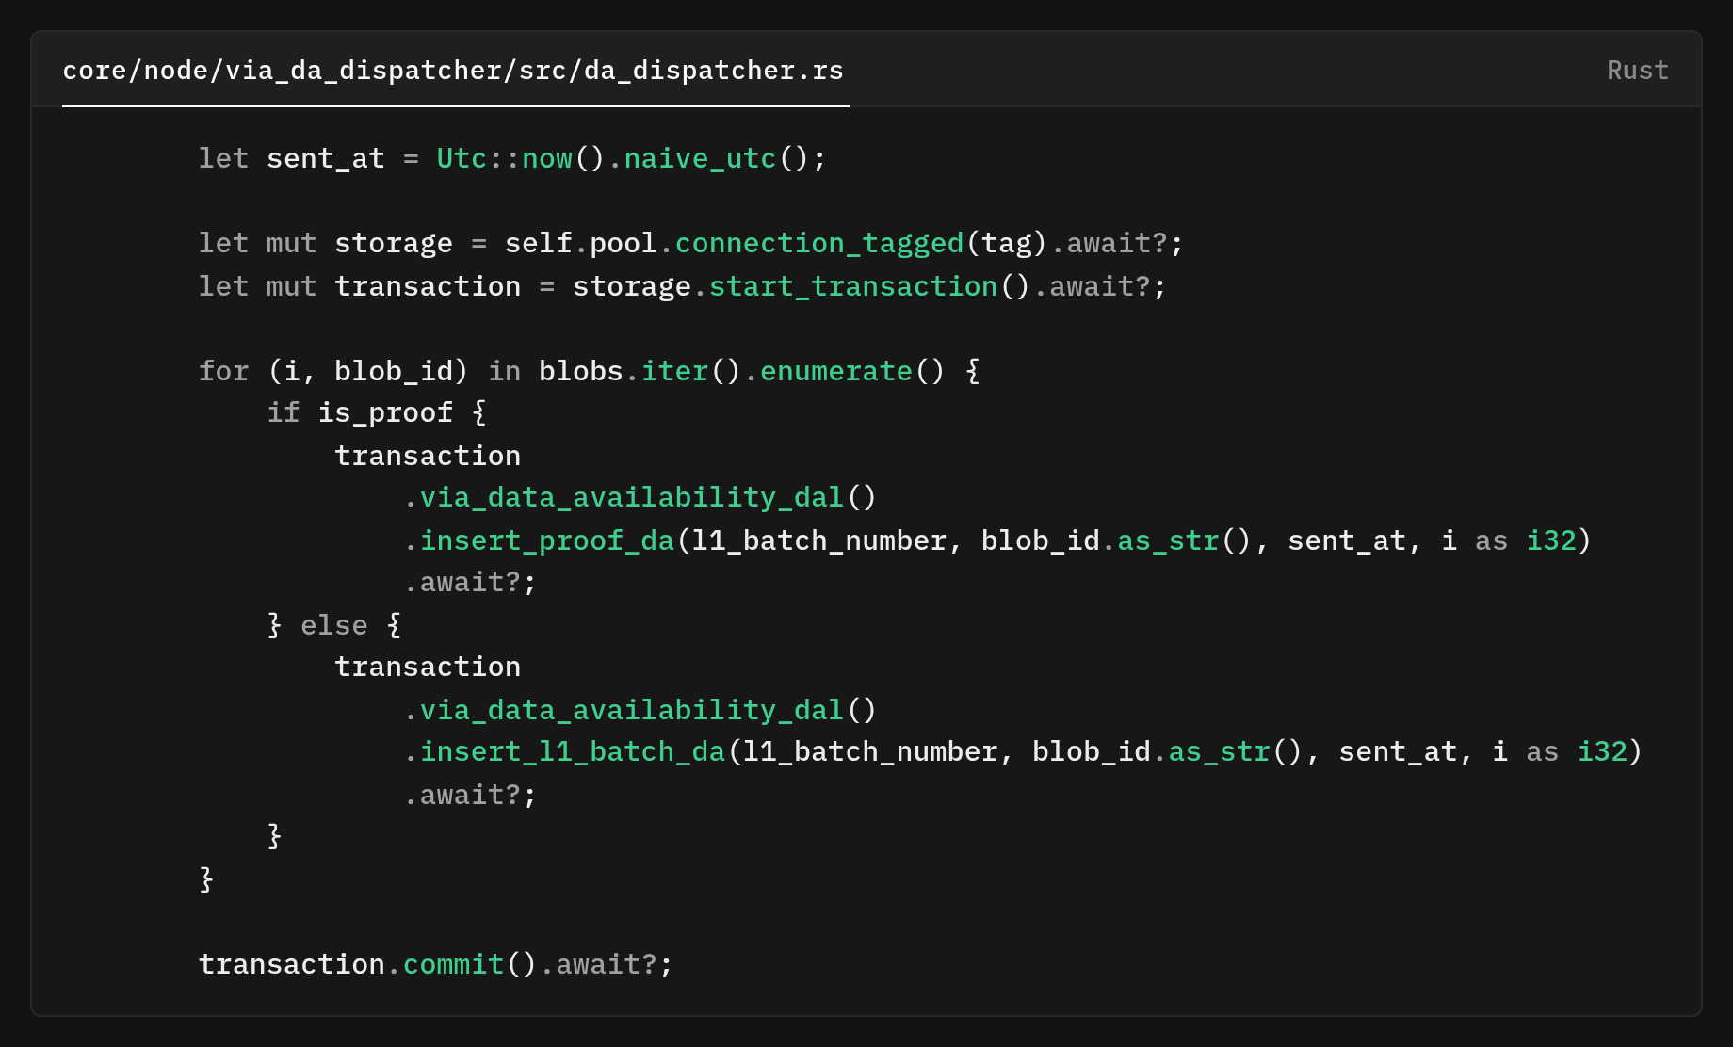Click the if keyword before is_proof
Screen dimensions: 1733x1047
click(283, 412)
